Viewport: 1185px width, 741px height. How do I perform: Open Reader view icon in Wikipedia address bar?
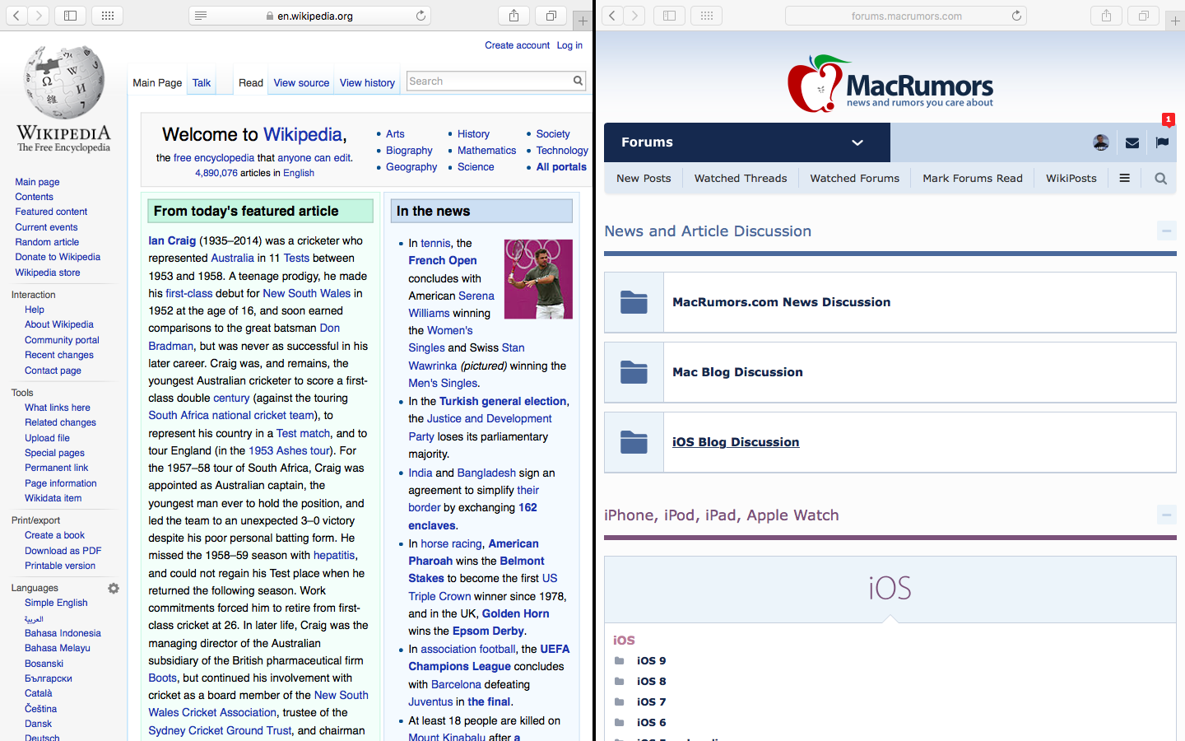click(201, 16)
